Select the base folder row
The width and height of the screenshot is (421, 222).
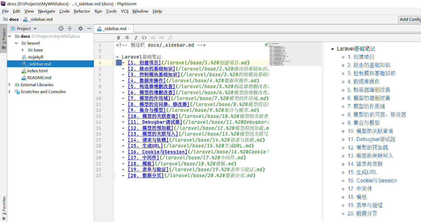click(x=50, y=50)
